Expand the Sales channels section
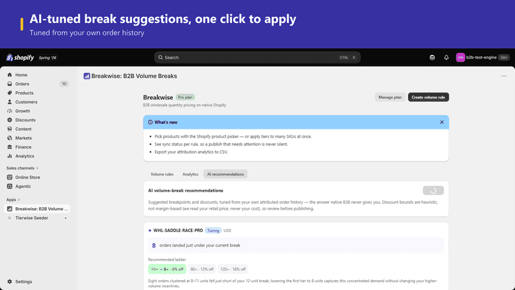Screen dimensions: 515x290 pos(22,168)
